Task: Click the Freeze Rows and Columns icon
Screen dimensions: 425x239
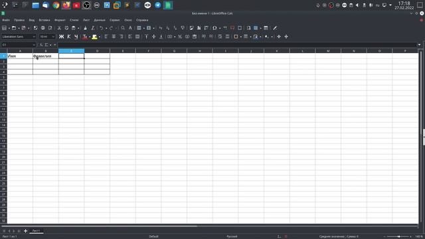Action: coord(256,28)
